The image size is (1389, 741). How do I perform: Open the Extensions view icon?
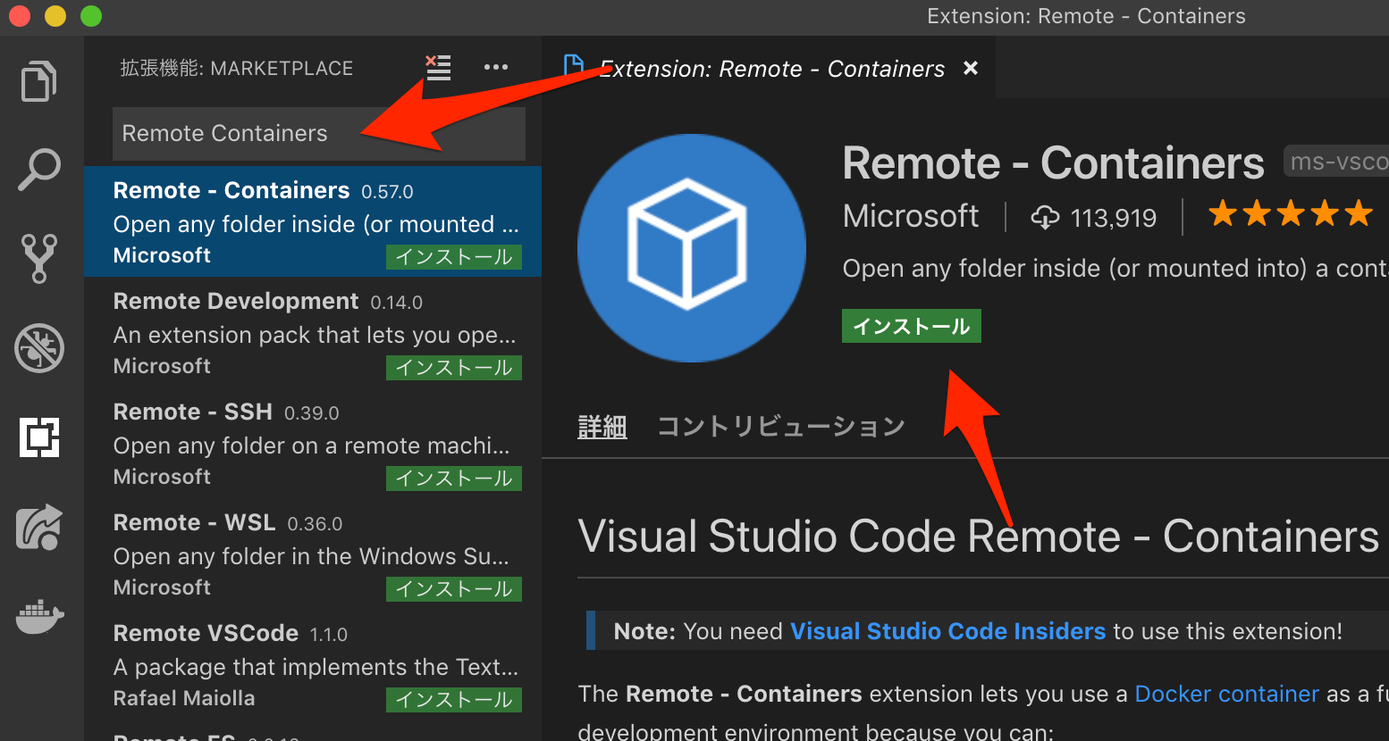tap(39, 437)
